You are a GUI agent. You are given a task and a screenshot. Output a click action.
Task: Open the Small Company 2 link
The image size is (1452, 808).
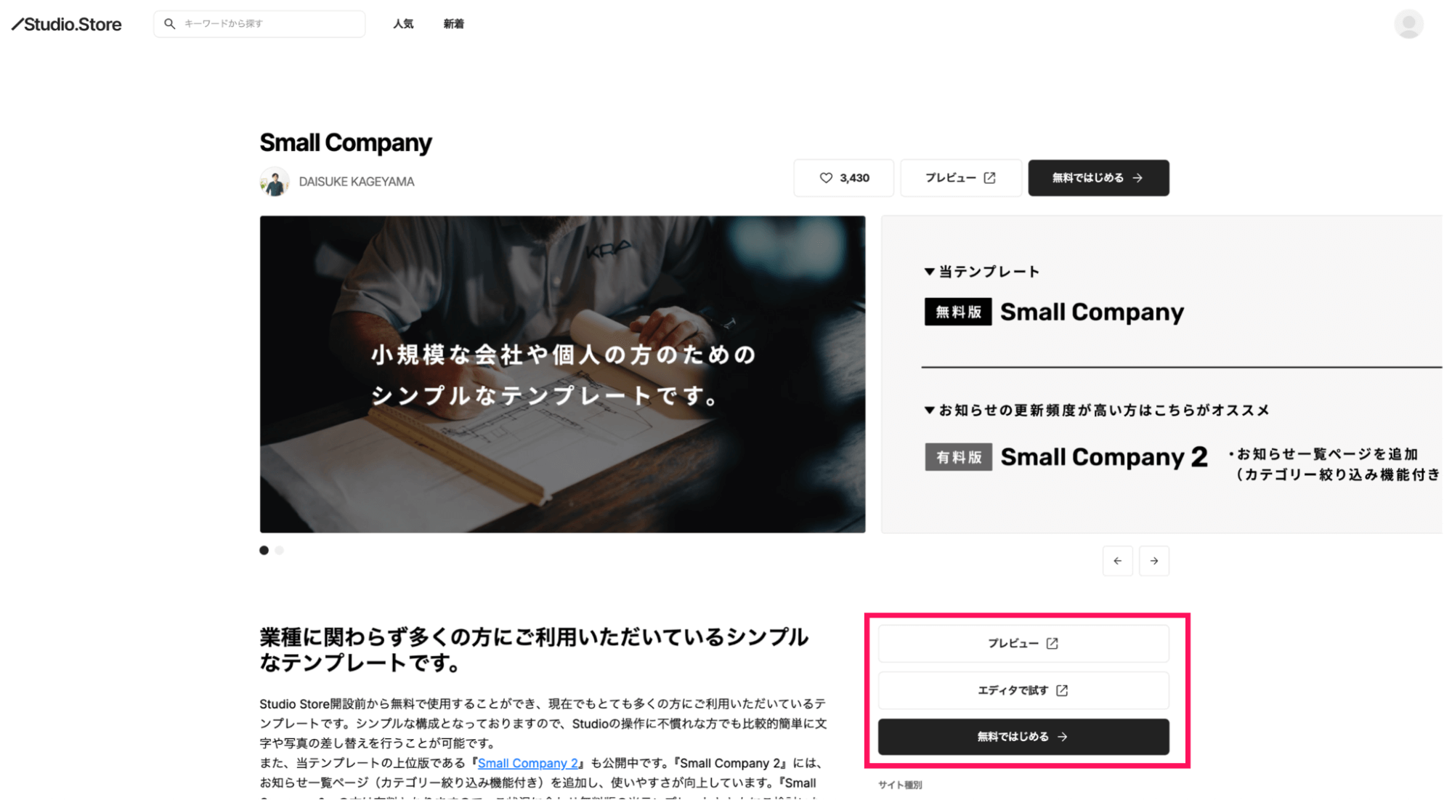(528, 763)
